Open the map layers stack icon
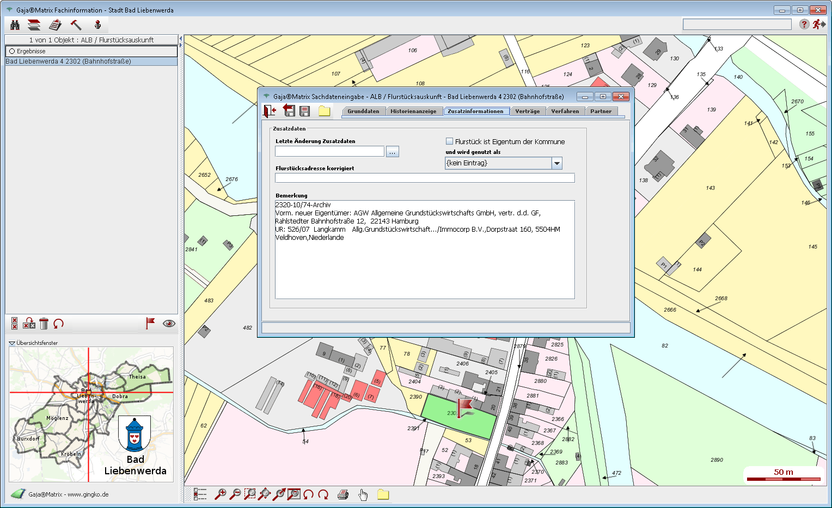 [34, 25]
